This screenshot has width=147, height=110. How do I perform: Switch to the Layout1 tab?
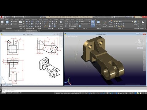coord(10,93)
